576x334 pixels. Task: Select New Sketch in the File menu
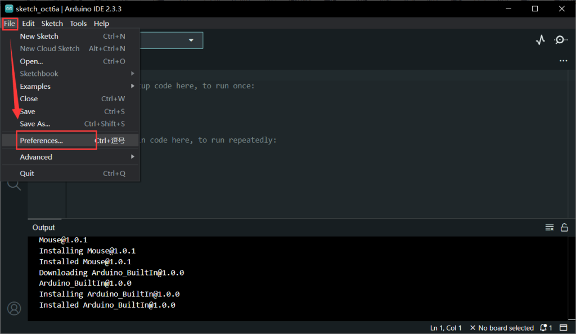click(39, 36)
